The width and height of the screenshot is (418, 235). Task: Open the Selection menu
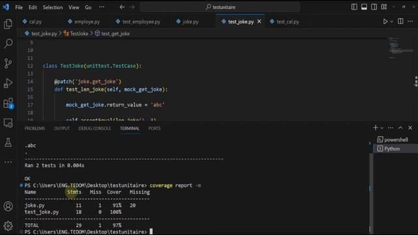point(53,7)
